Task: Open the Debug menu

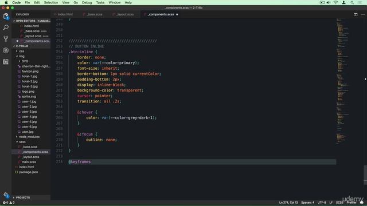Action: click(x=87, y=2)
